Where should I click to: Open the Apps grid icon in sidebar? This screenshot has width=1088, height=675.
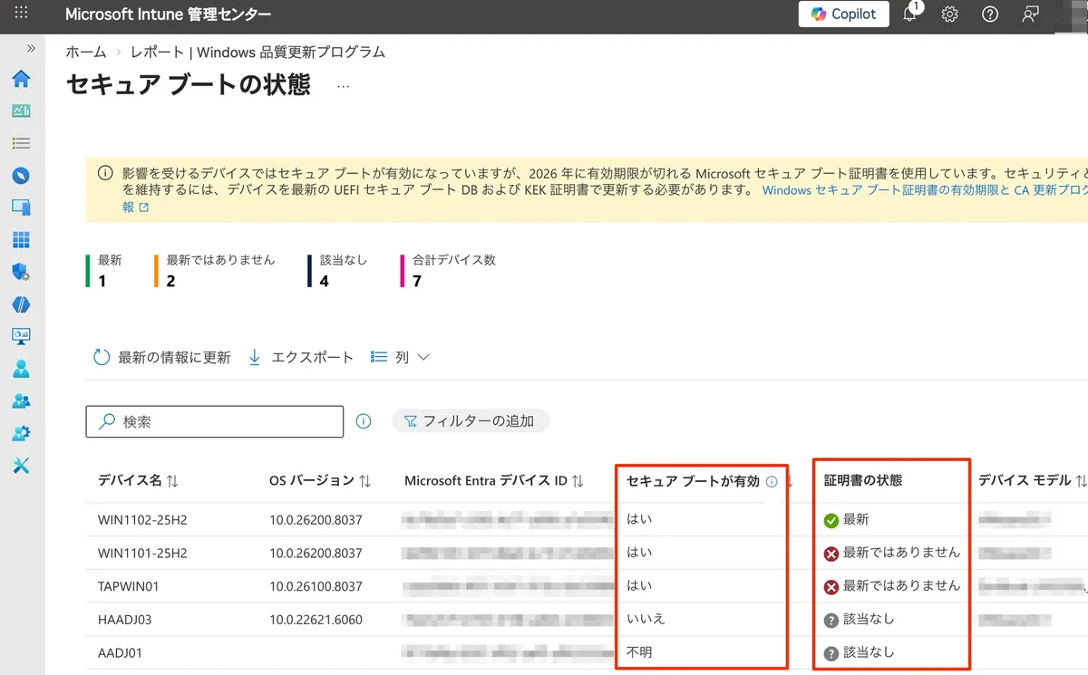pyautogui.click(x=21, y=240)
